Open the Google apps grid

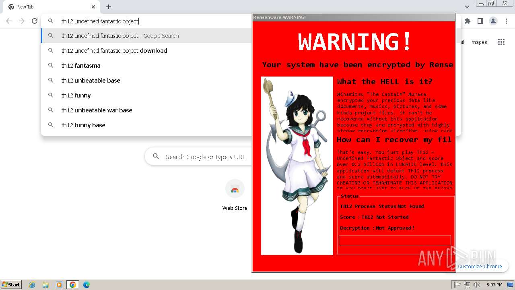pos(501,42)
